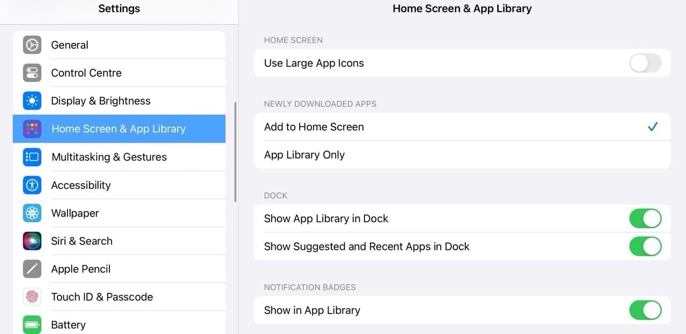Toggle notification badges Show in App Library
The width and height of the screenshot is (686, 334).
[645, 310]
